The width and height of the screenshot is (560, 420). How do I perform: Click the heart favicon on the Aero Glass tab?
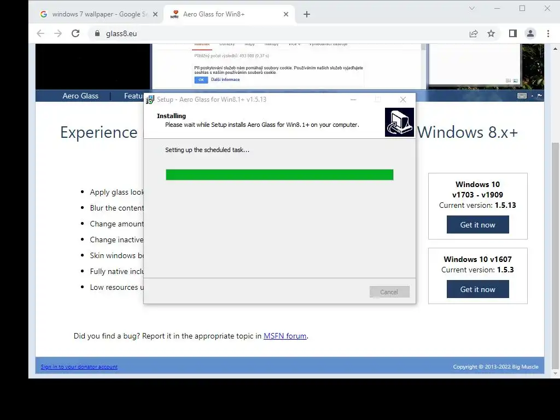174,14
